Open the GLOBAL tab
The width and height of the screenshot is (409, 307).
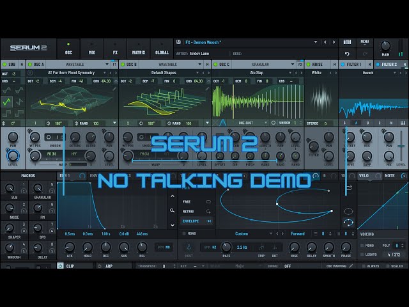coord(162,49)
